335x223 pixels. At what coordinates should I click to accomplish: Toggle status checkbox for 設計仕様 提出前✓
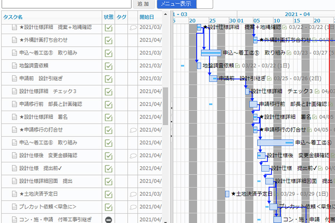pos(109,169)
